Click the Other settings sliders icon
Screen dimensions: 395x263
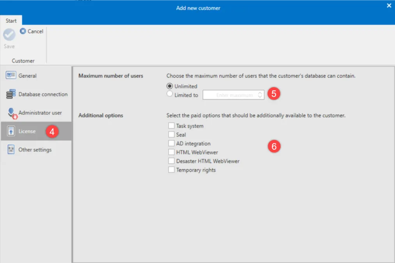[11, 150]
